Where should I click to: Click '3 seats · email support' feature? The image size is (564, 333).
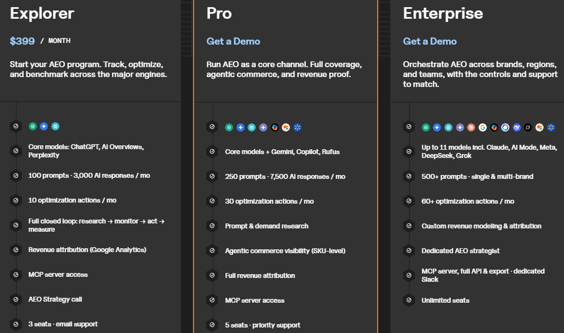point(63,324)
